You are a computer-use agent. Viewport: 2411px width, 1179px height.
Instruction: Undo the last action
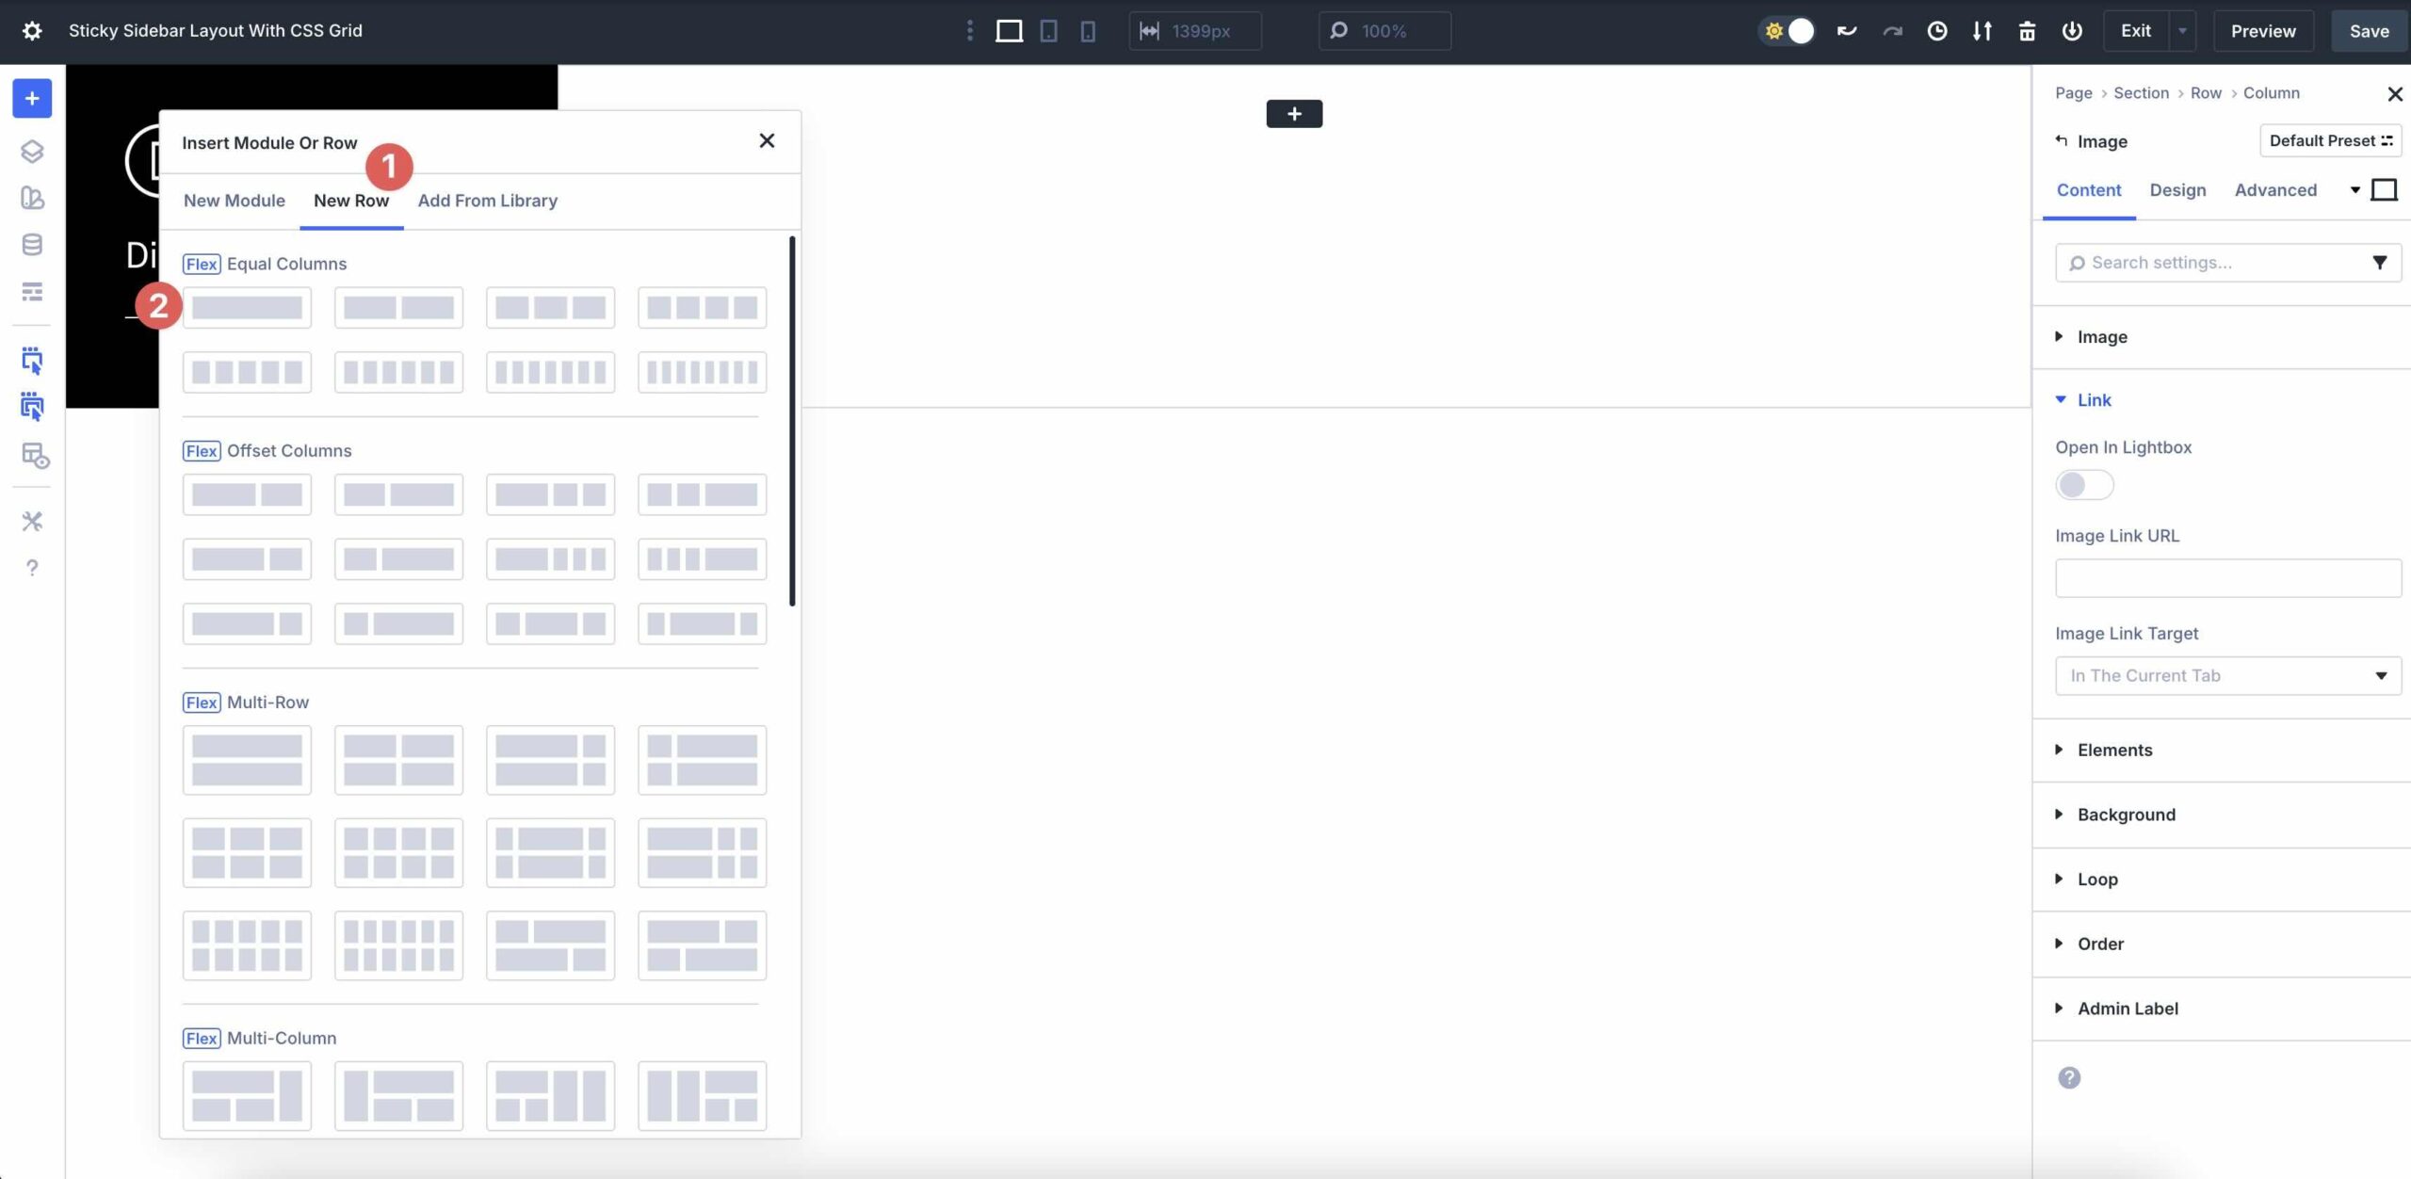[x=1846, y=30]
